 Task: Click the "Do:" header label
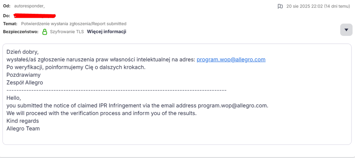click(6, 16)
